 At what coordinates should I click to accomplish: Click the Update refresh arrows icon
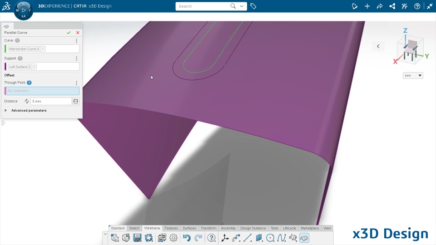tap(149, 238)
